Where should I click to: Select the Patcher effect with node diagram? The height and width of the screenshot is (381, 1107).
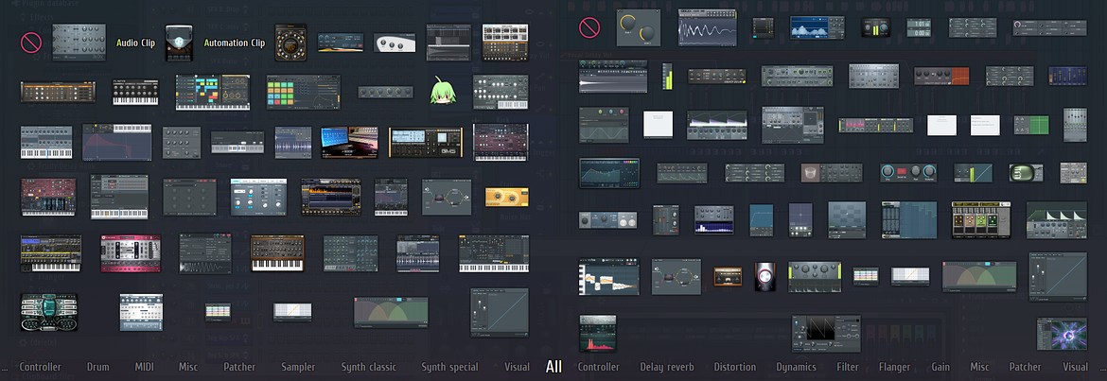coord(676,277)
